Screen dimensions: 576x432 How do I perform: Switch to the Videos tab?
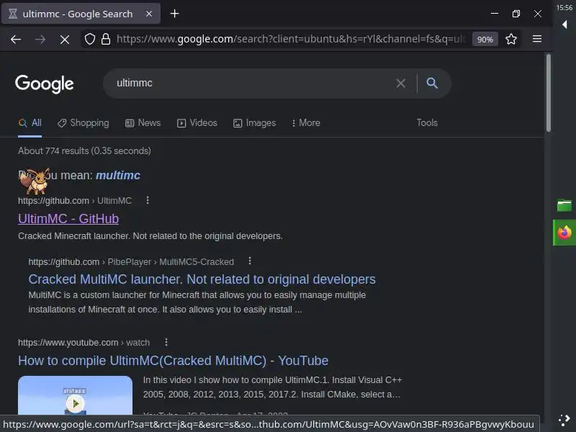point(197,122)
